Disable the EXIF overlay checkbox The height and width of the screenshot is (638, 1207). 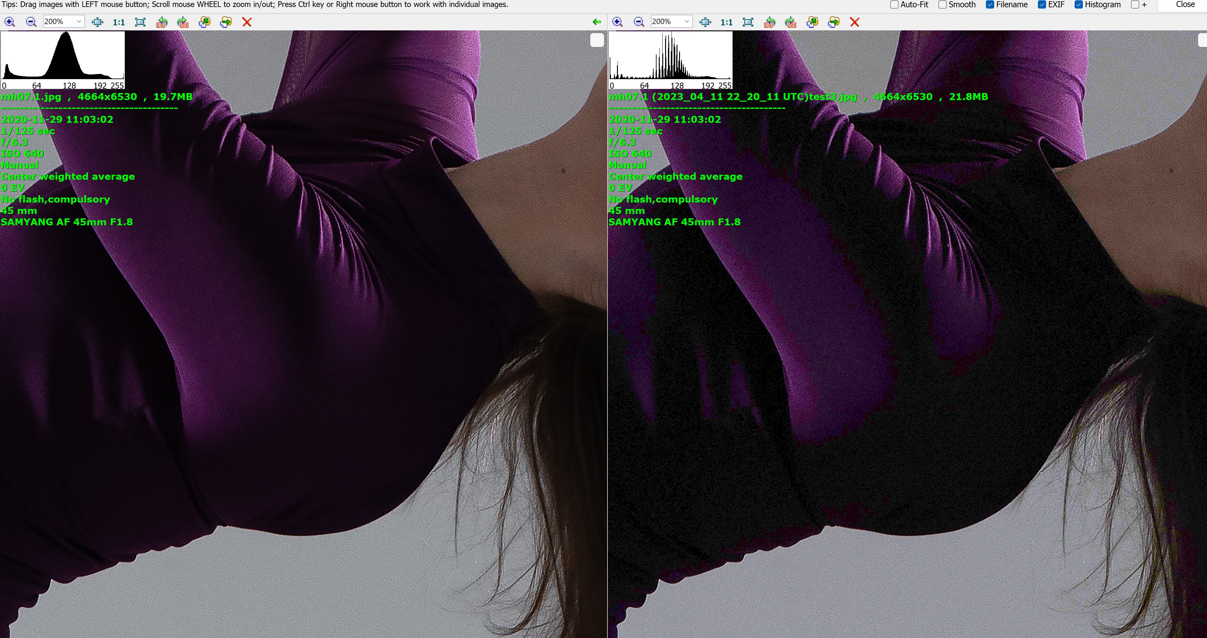tap(1042, 5)
